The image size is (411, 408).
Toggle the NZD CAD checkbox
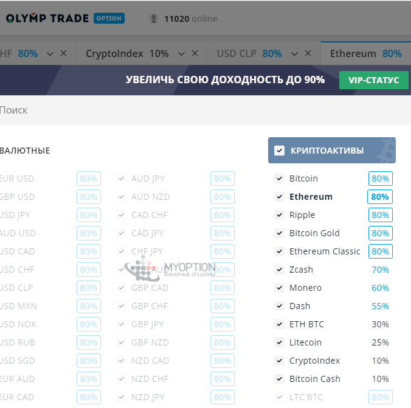click(122, 361)
